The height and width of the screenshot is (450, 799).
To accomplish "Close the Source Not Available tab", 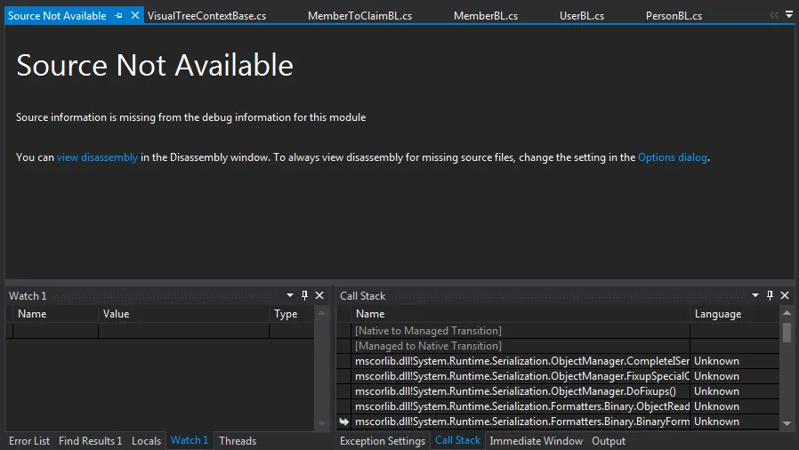I will (135, 15).
